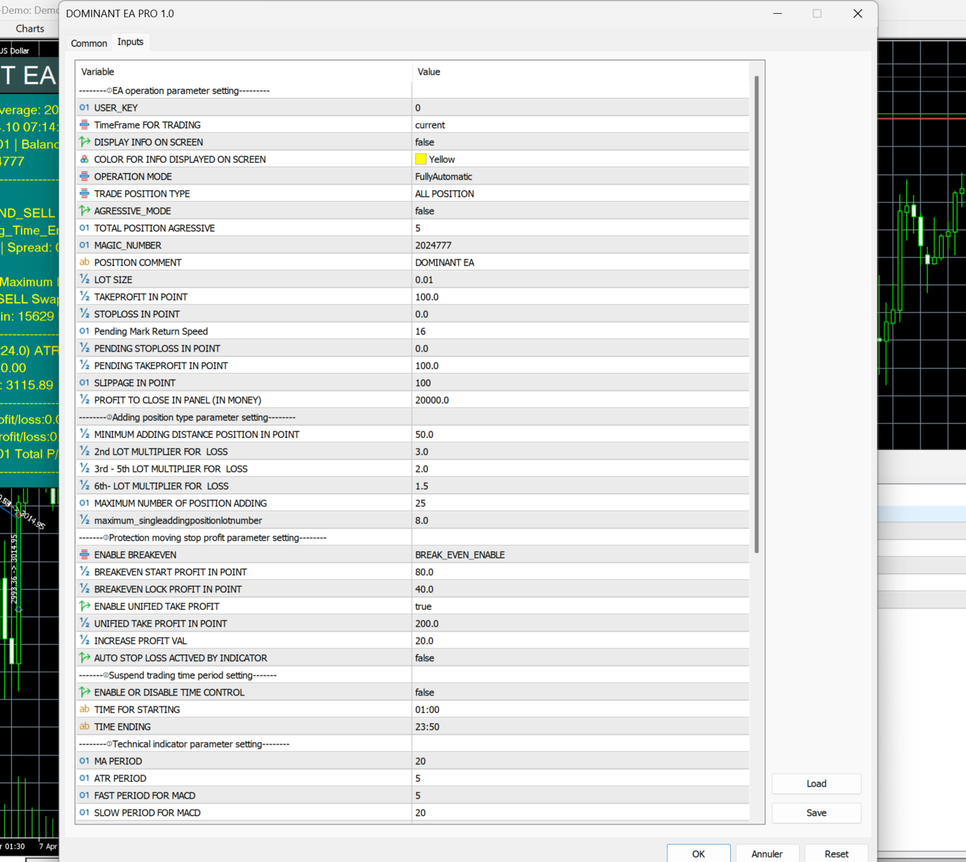
Task: Click the OK button
Action: click(x=699, y=854)
